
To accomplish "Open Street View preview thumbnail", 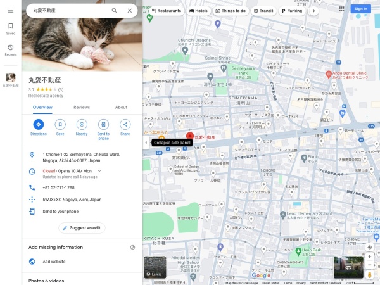I will 348,267.
